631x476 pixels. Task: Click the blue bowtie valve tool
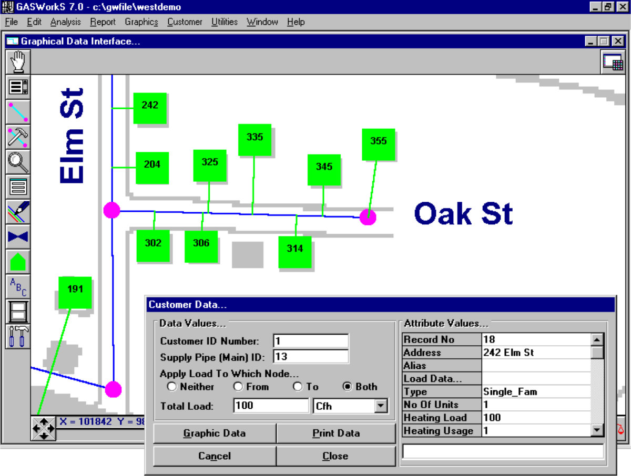[18, 236]
